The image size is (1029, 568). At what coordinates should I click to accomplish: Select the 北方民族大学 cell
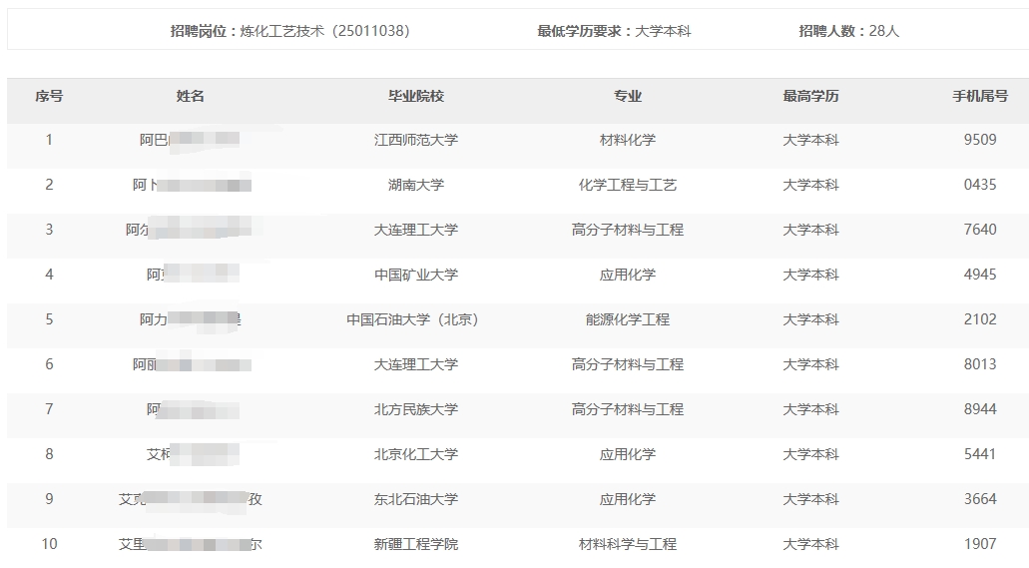[x=416, y=409]
